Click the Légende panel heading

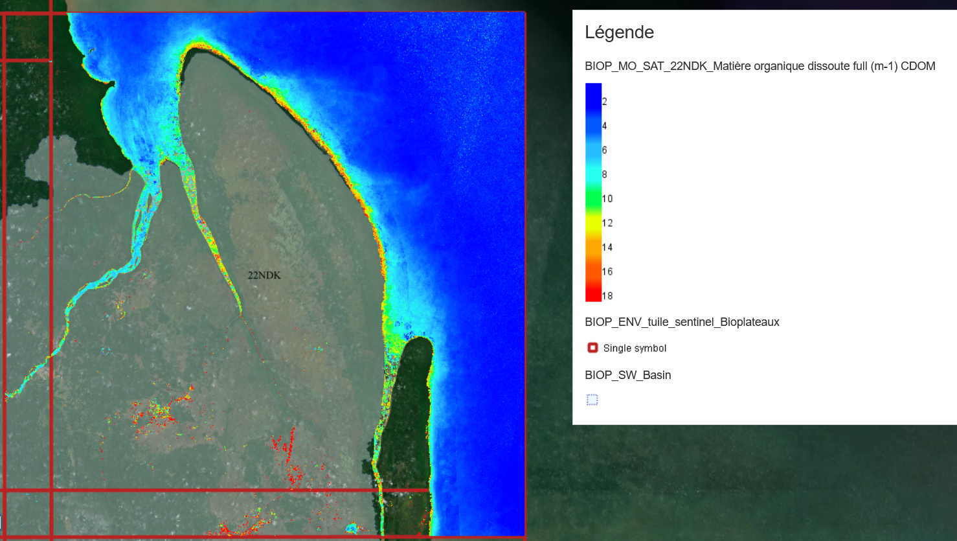[x=619, y=32]
